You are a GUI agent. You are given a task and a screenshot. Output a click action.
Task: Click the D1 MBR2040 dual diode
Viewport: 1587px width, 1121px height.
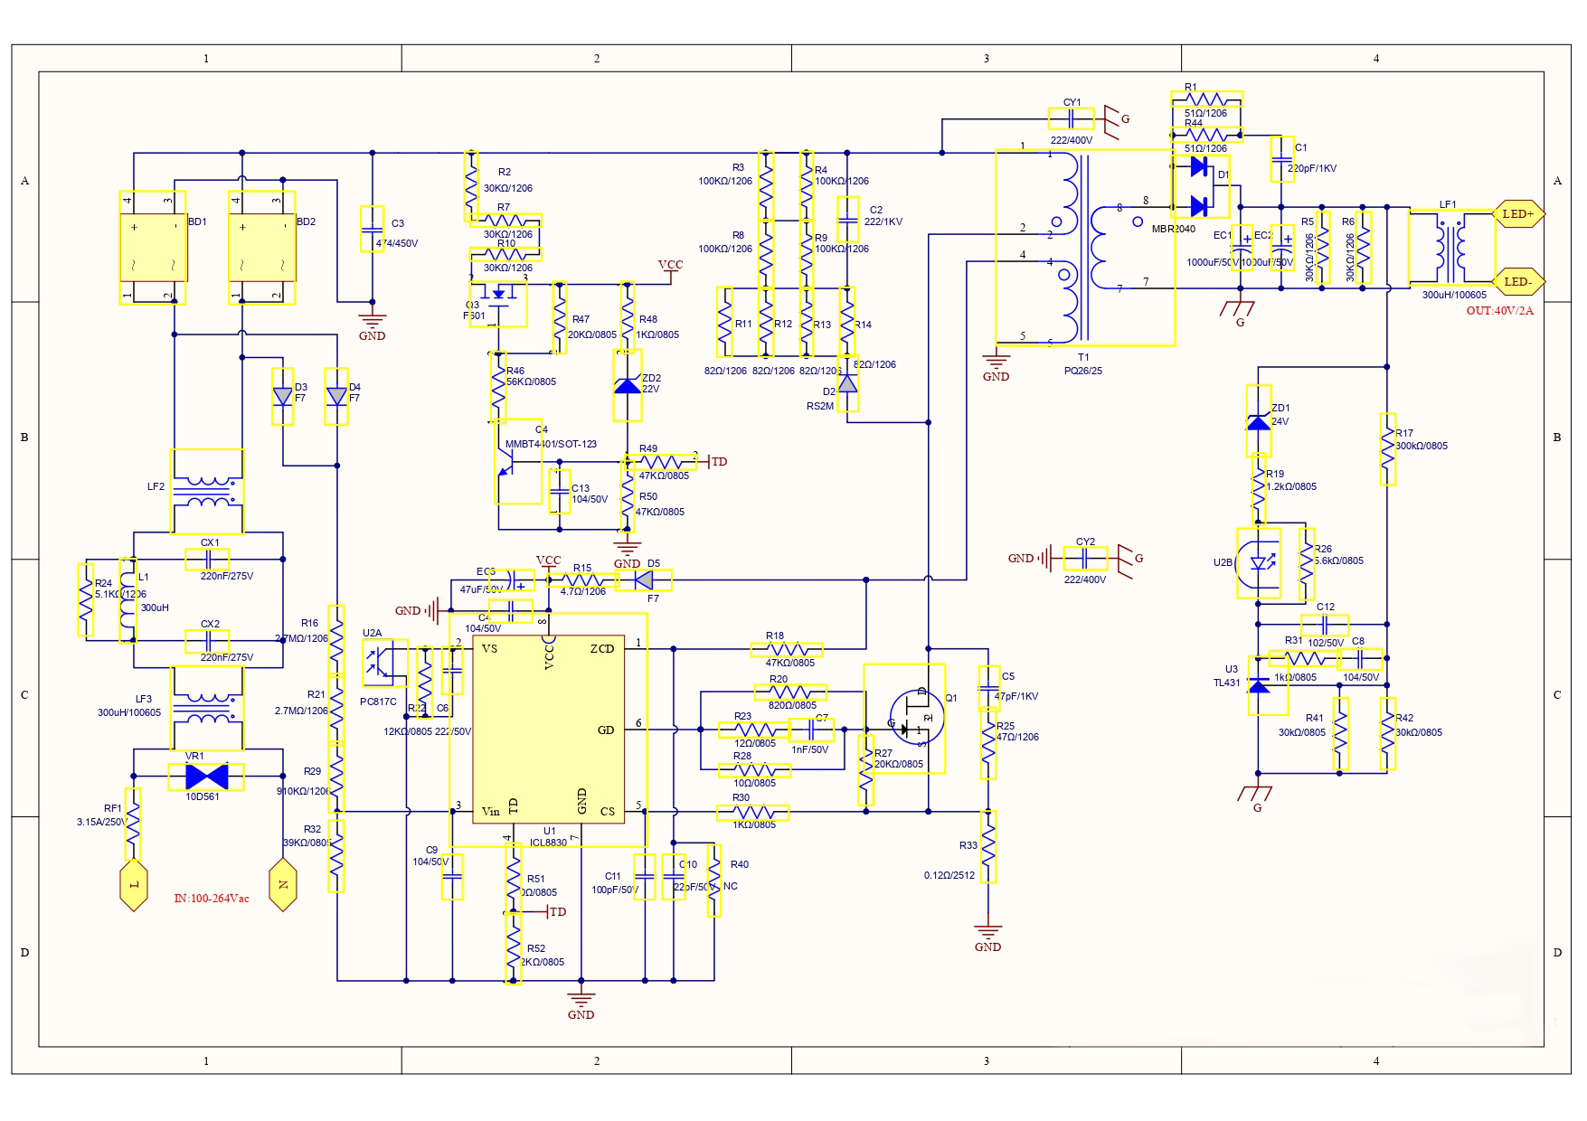1201,187
